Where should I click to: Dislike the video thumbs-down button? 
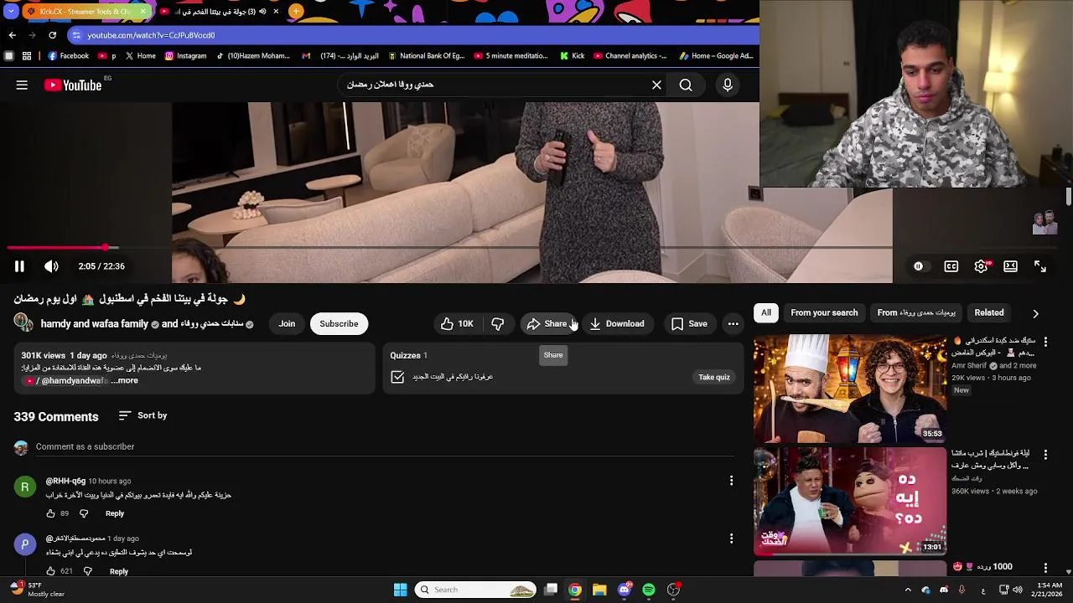pyautogui.click(x=498, y=323)
